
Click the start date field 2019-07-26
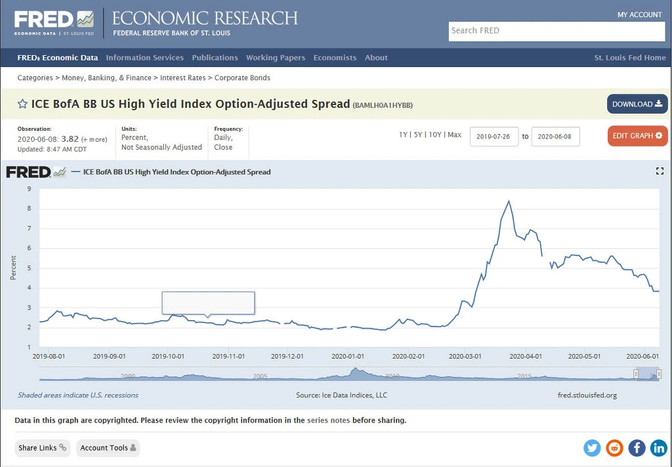click(x=494, y=137)
